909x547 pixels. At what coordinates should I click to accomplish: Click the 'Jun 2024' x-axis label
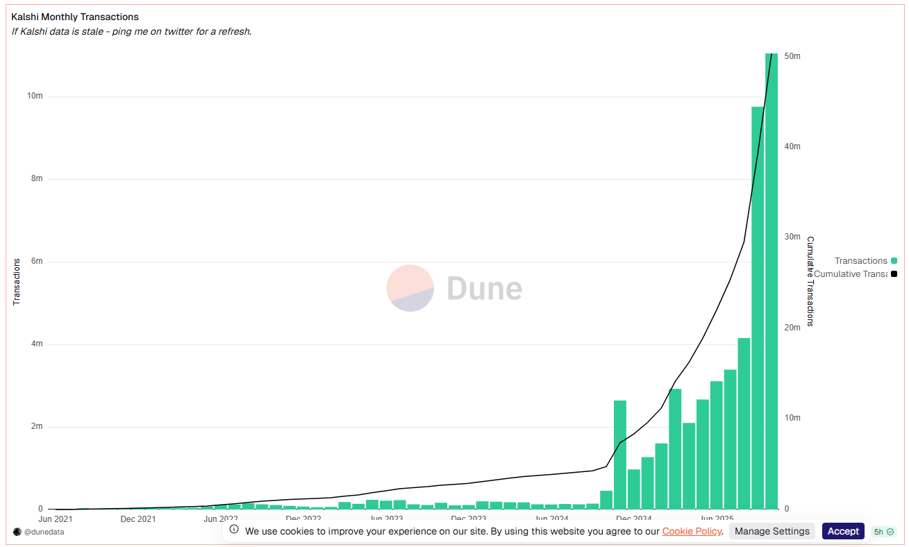[x=551, y=518]
